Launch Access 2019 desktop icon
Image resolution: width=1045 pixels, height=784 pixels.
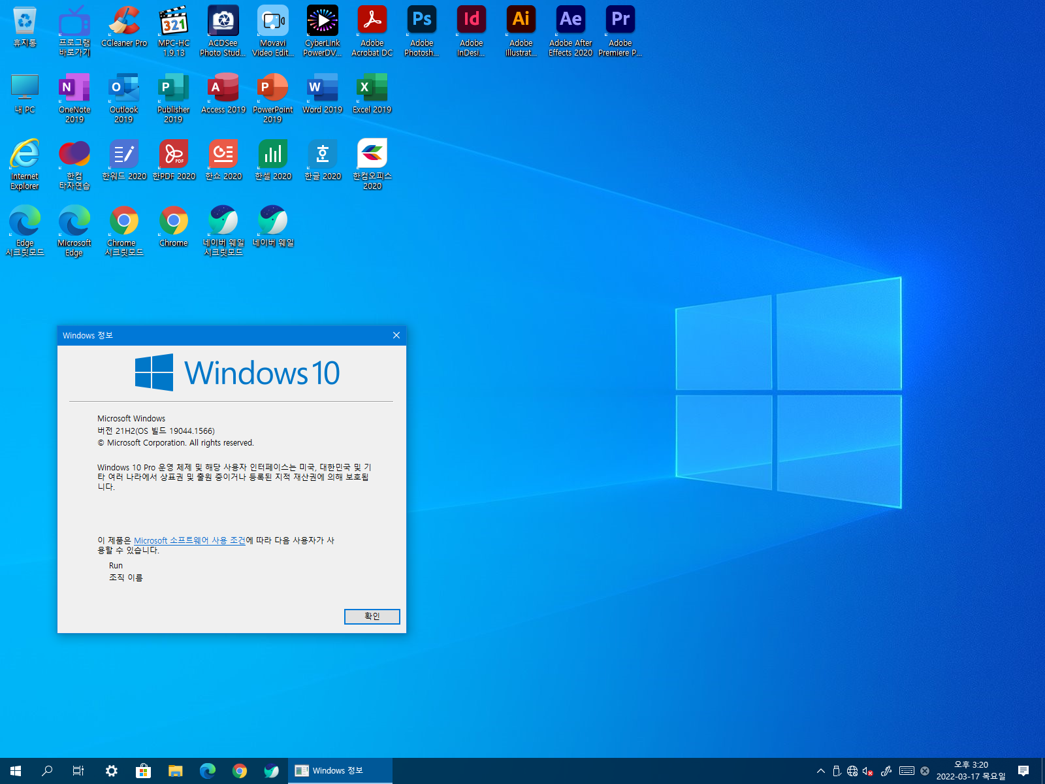(223, 93)
